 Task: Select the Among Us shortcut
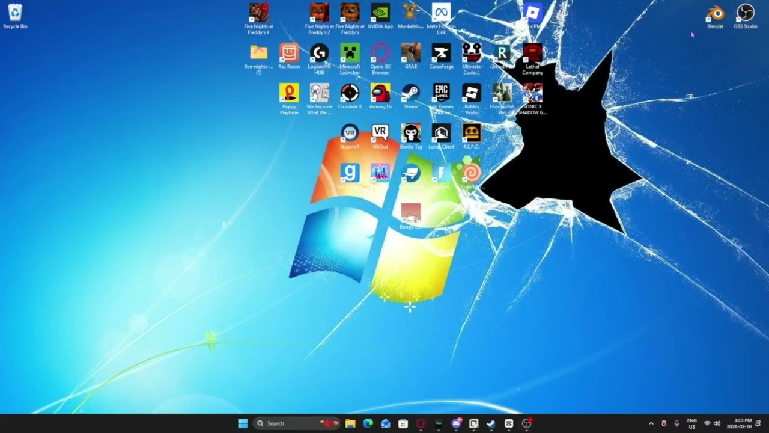click(380, 96)
